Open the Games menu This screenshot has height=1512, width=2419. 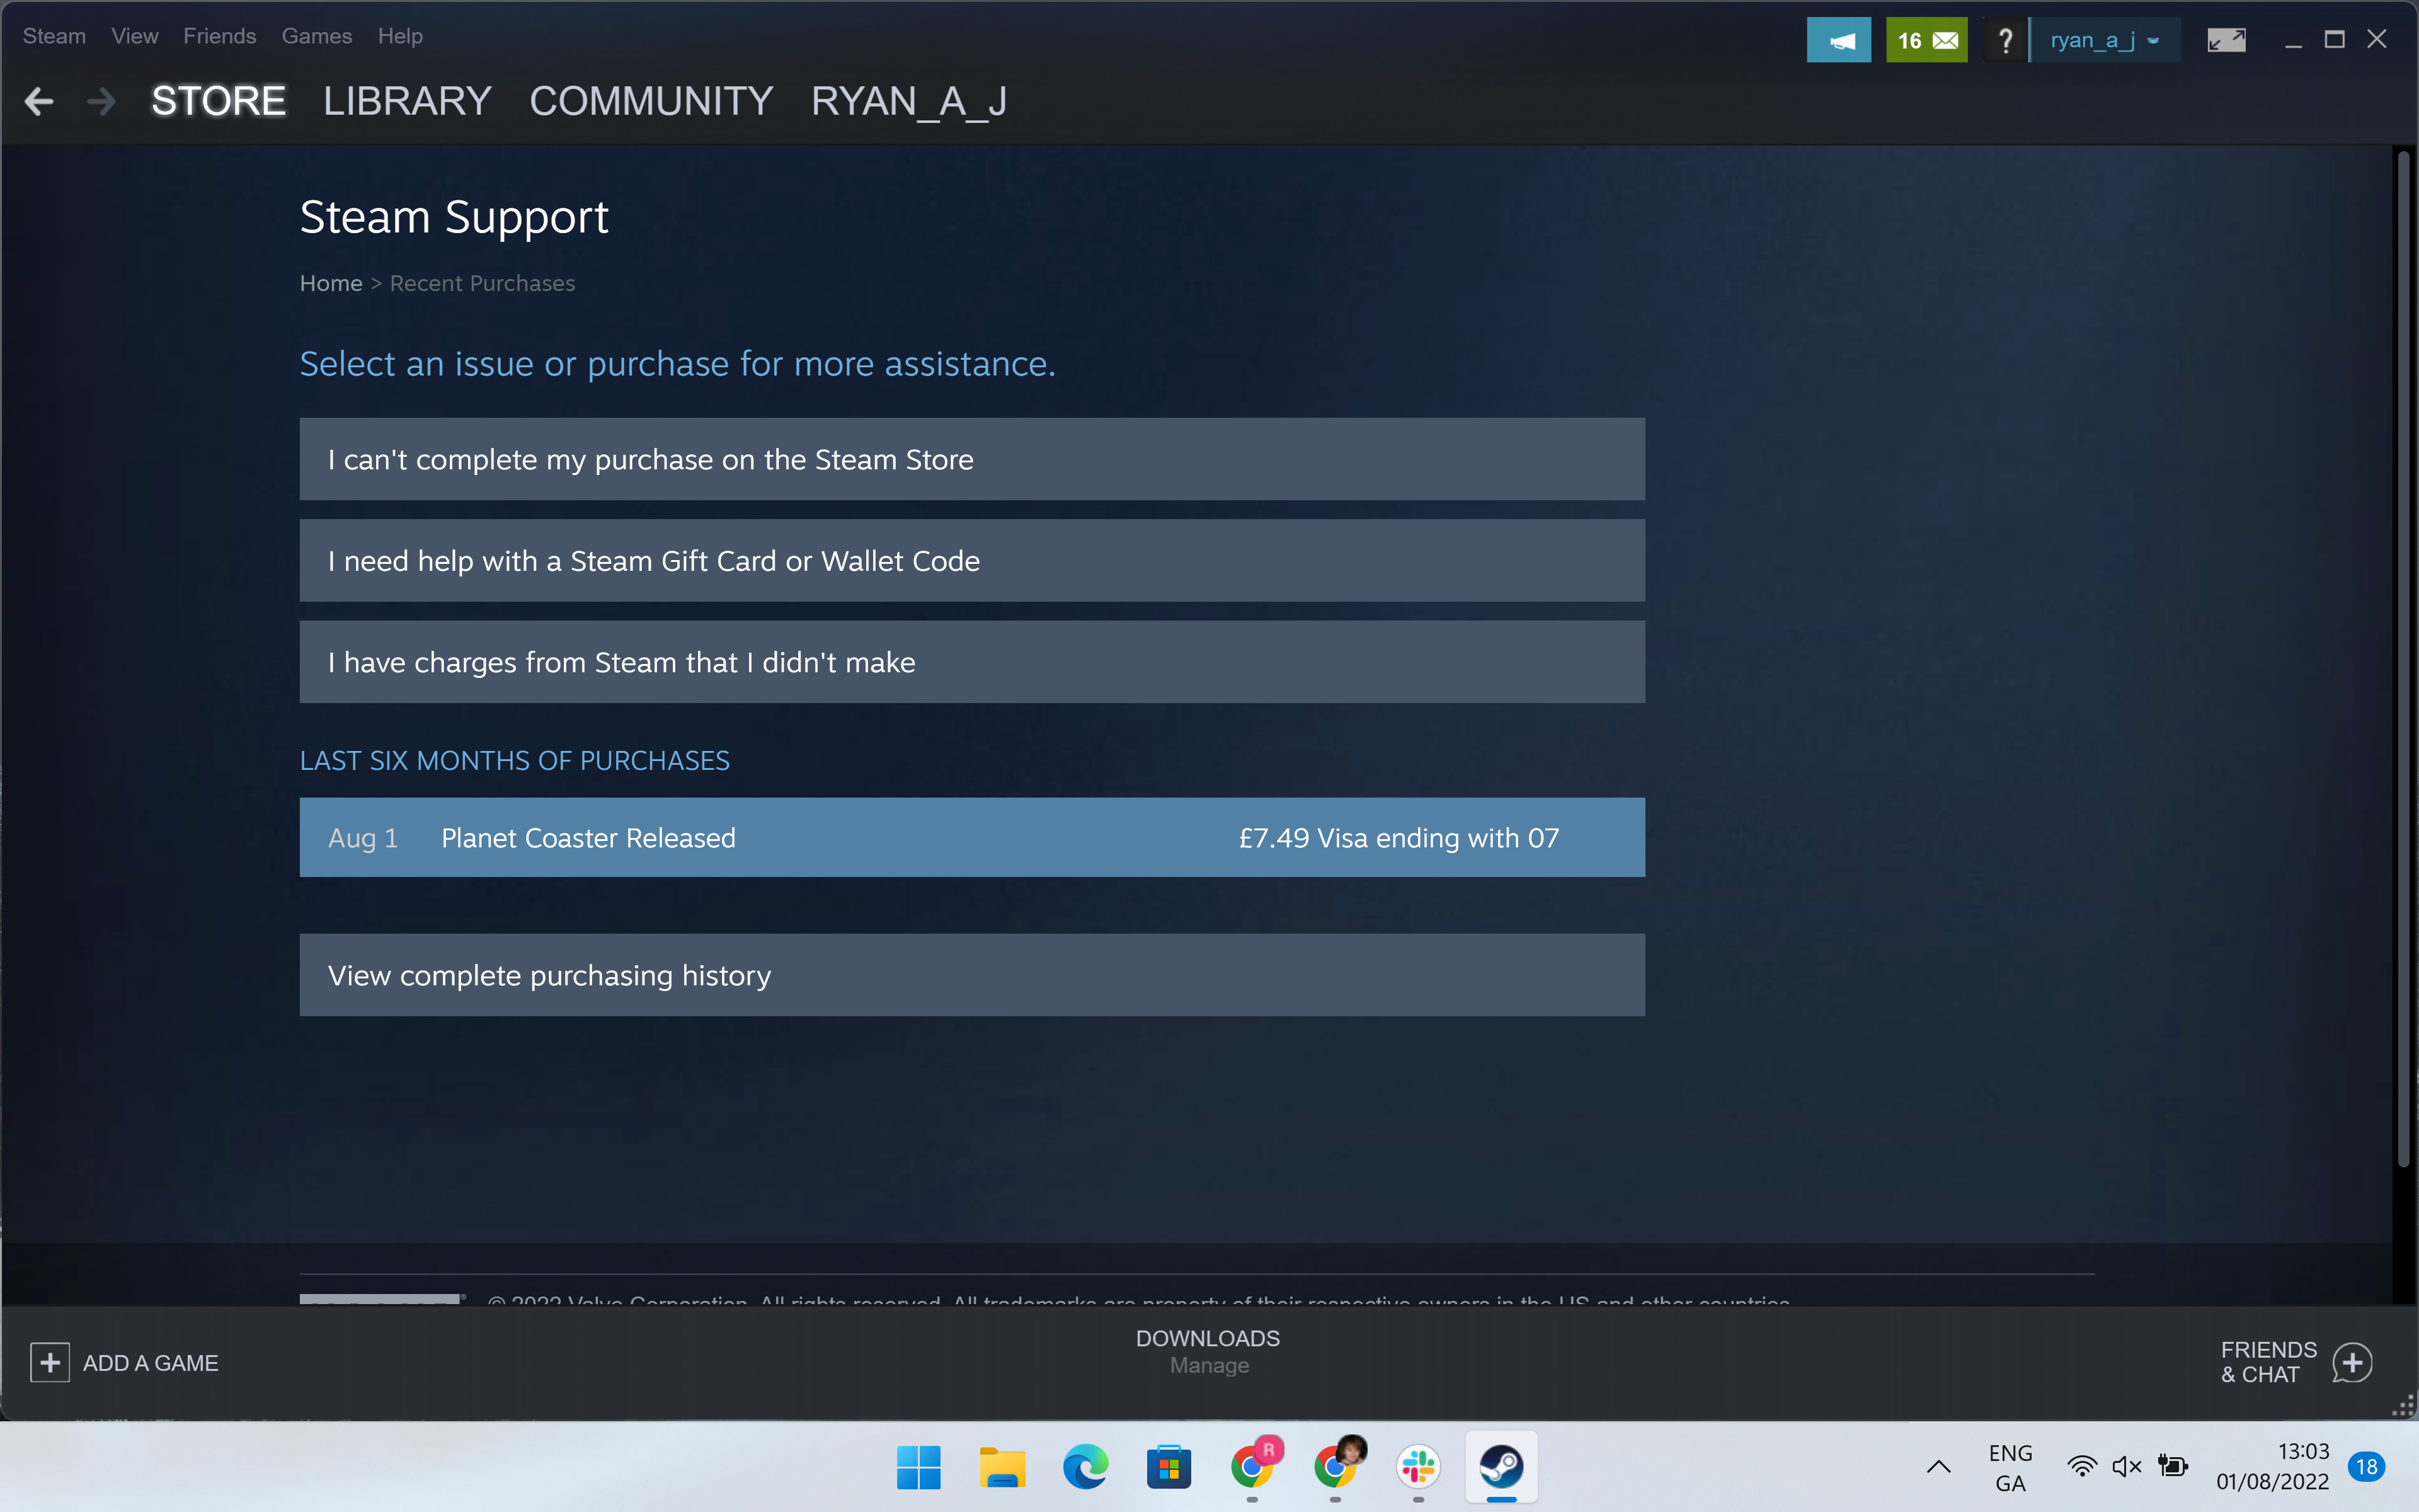[317, 36]
